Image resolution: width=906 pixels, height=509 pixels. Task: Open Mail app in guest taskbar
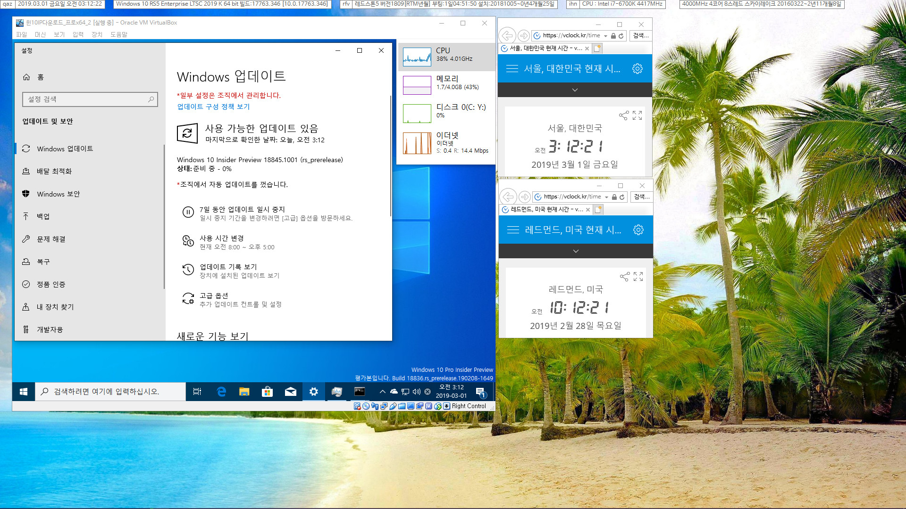tap(290, 392)
